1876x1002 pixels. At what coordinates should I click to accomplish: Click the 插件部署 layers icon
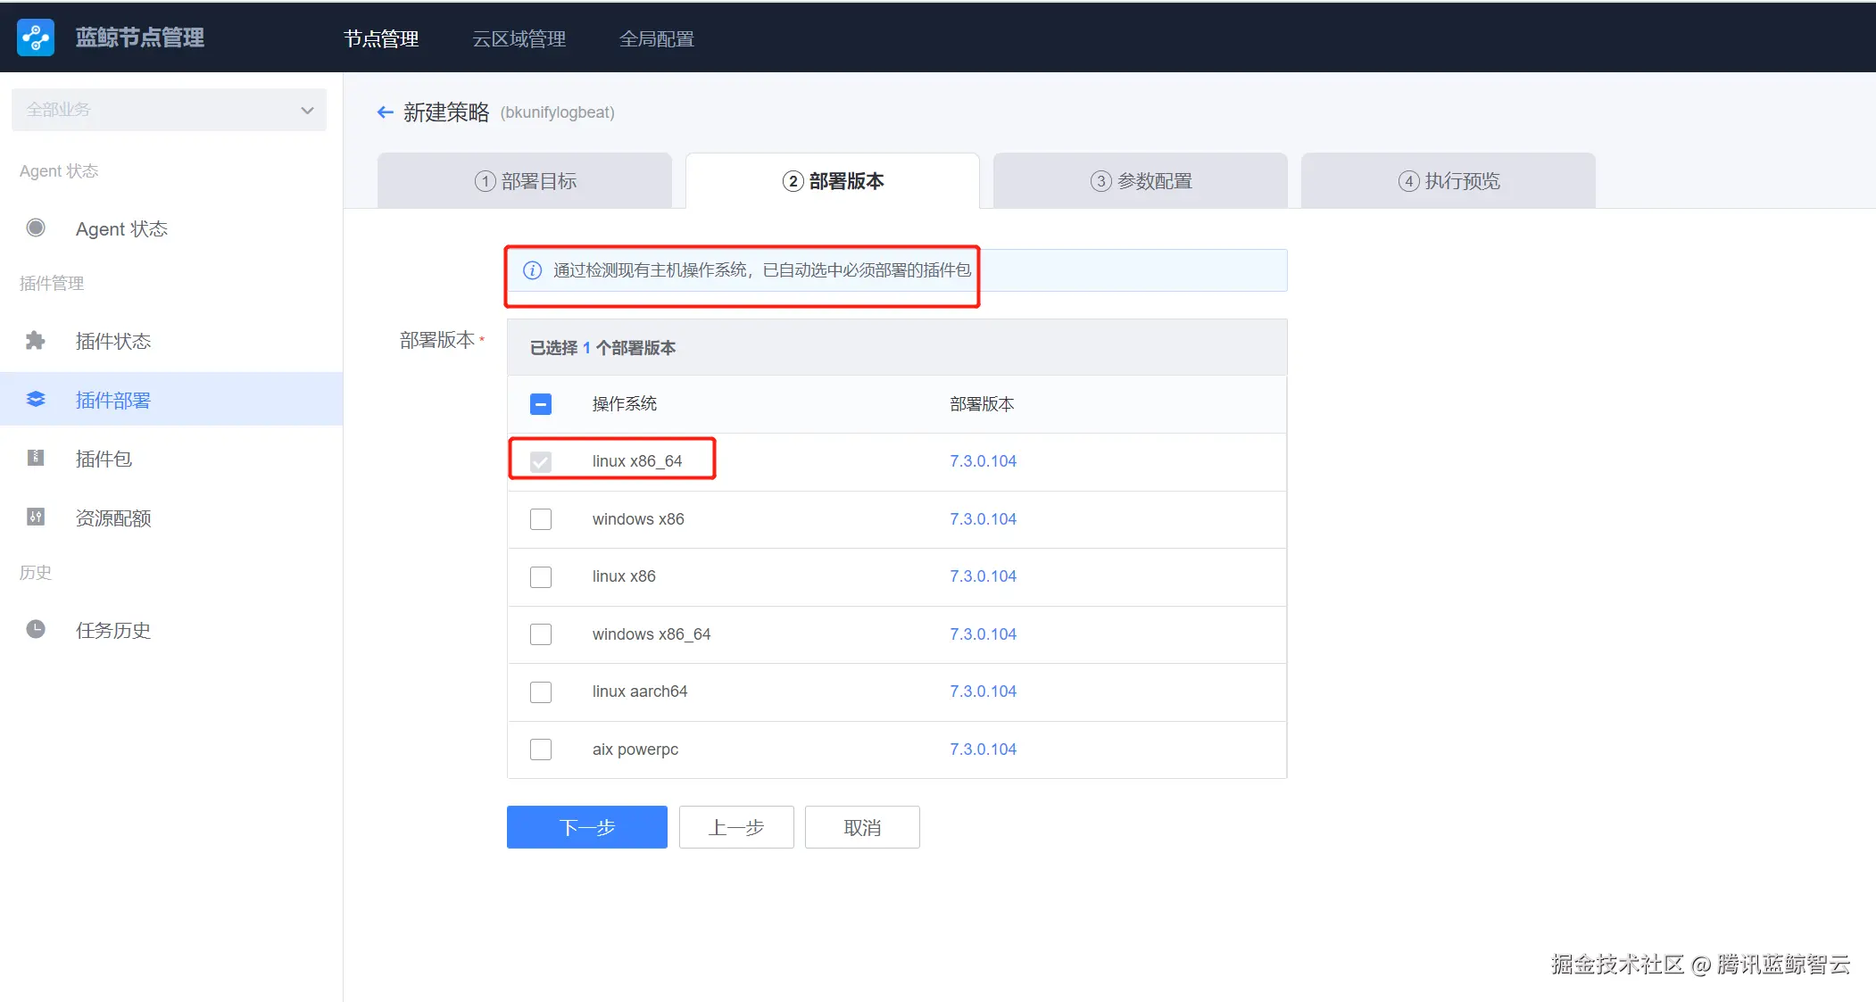(x=36, y=399)
